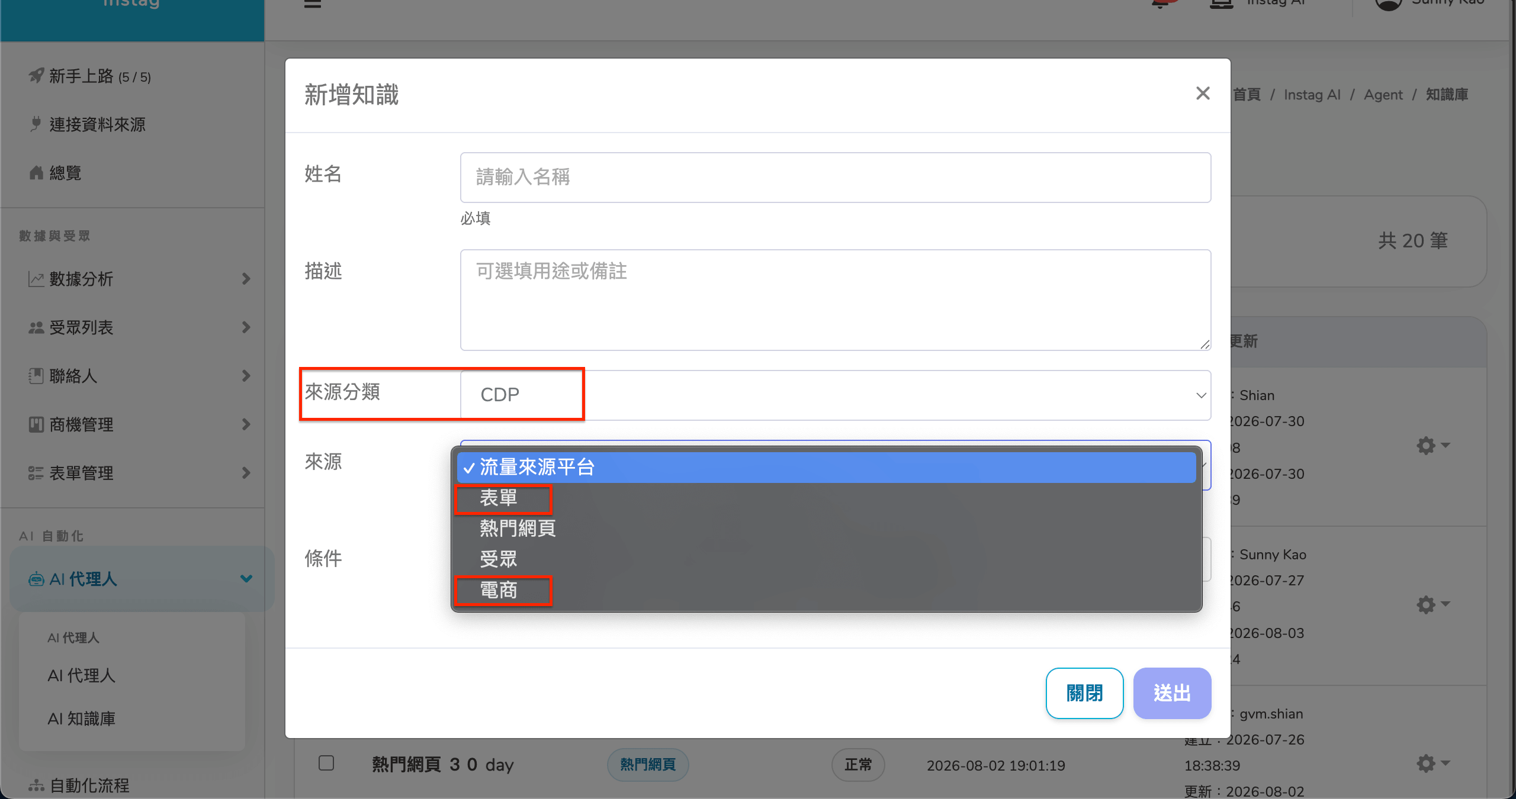The image size is (1516, 799).
Task: Click 首頁 breadcrumb link
Action: (1247, 95)
